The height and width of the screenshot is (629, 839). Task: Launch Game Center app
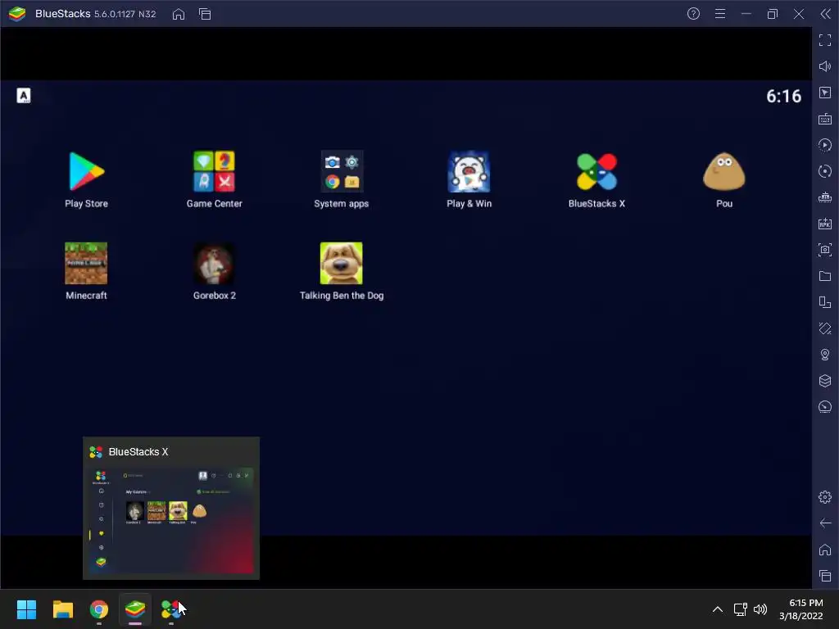214,172
